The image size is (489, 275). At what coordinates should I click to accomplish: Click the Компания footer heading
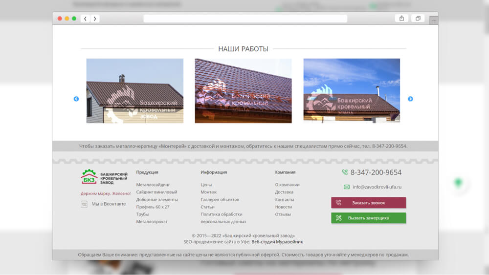[x=285, y=172]
